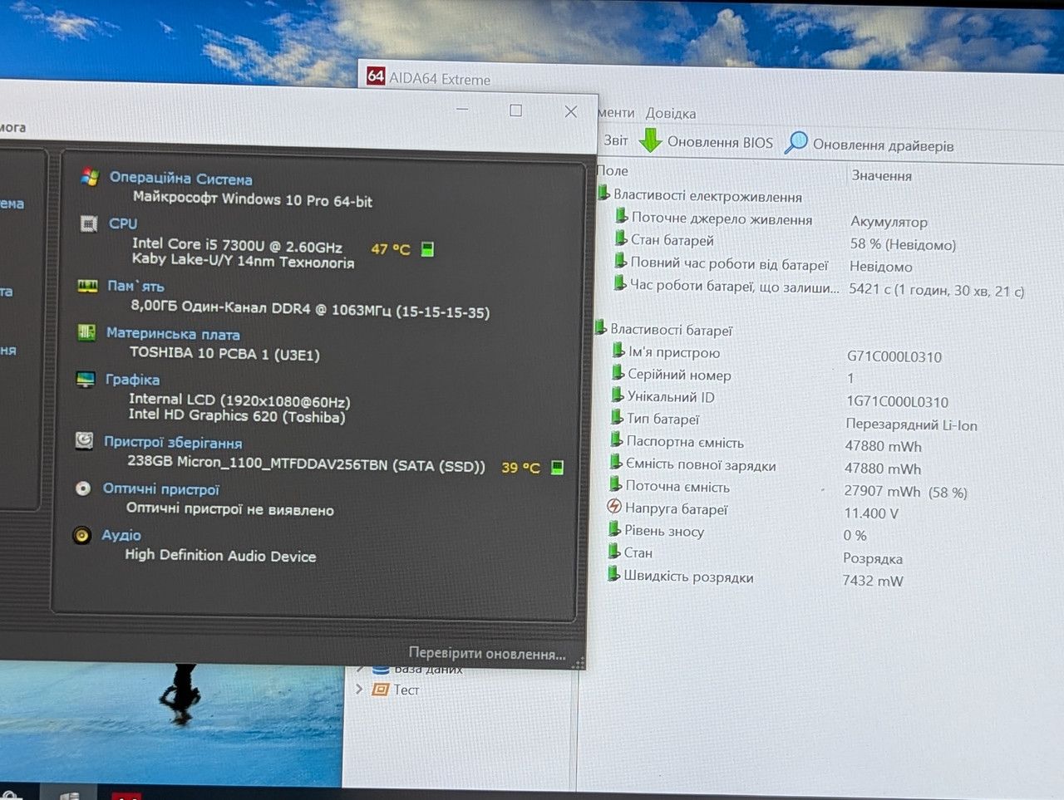Open the Звіт toolbar item
1064x800 pixels.
(615, 140)
